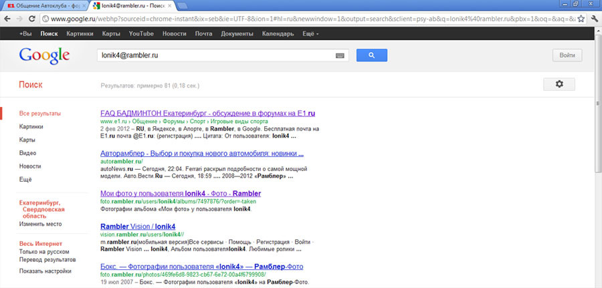Open search settings gear button
602x288 pixels.
click(x=559, y=84)
